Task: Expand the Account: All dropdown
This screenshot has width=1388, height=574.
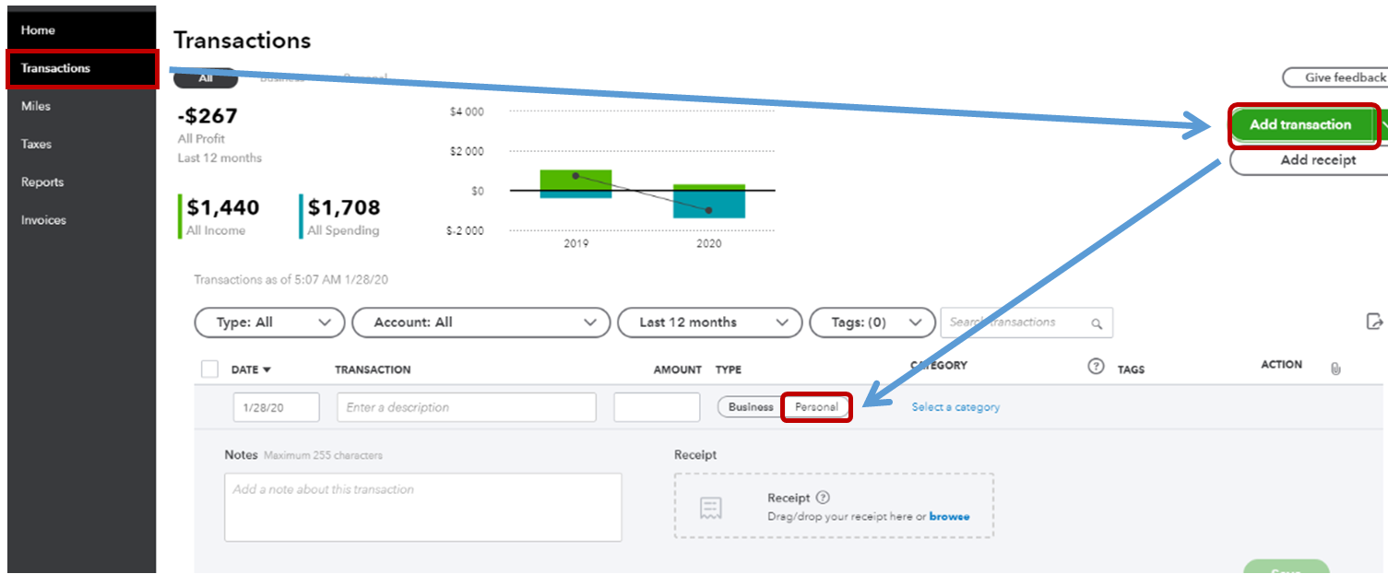Action: click(480, 322)
